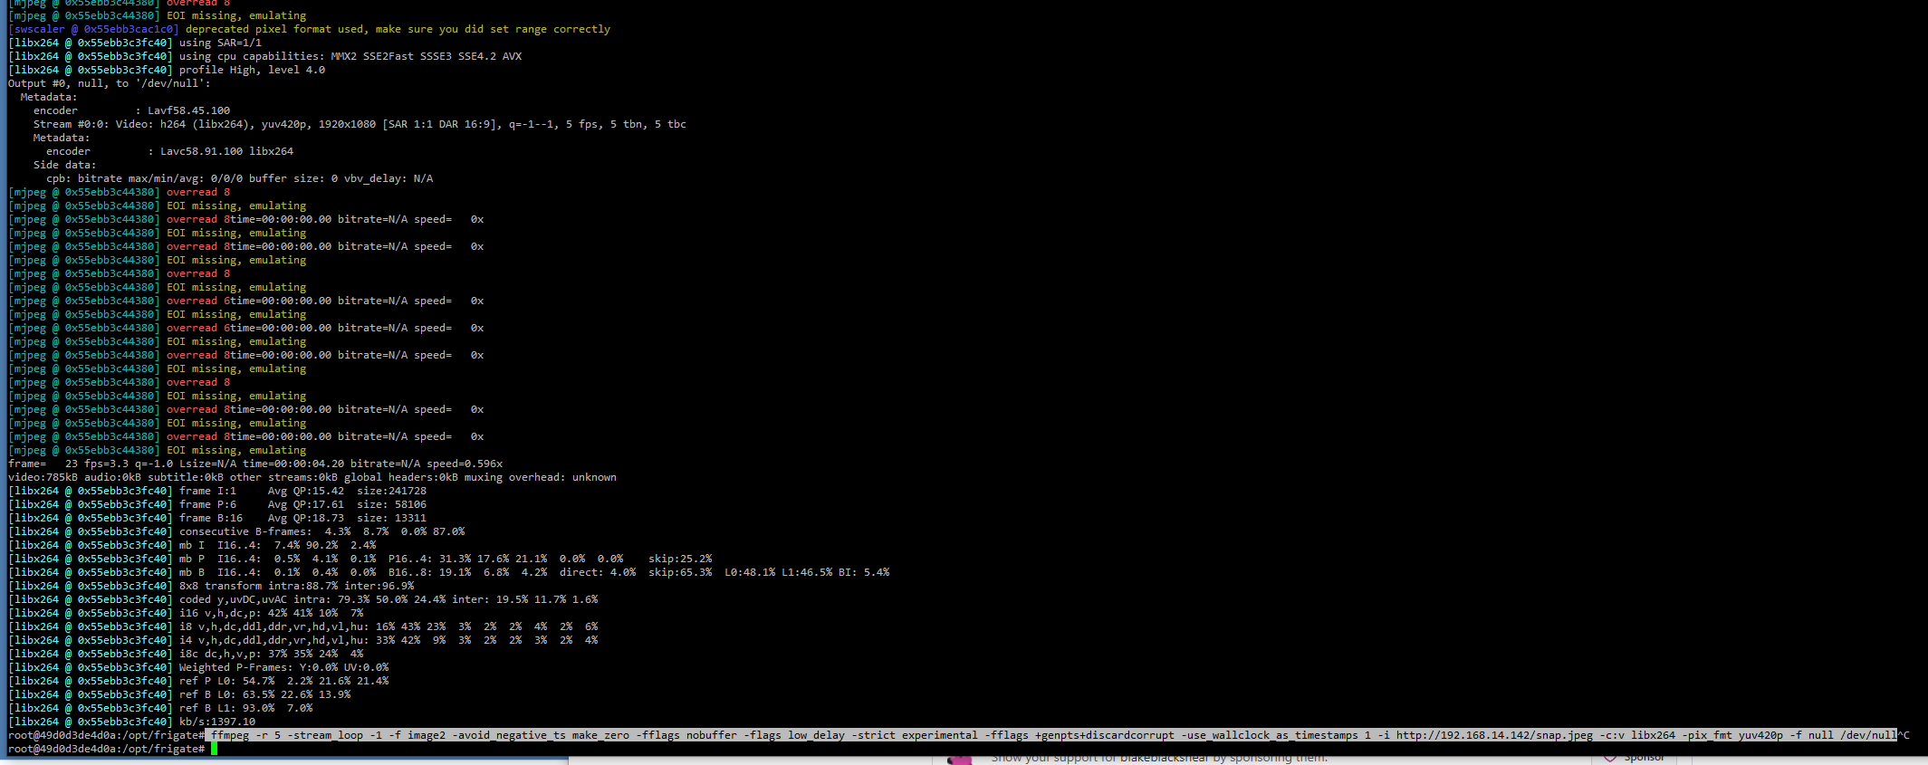Click the 'i8c dc,h,v,p' line
This screenshot has width=1928, height=765.
pyautogui.click(x=186, y=654)
